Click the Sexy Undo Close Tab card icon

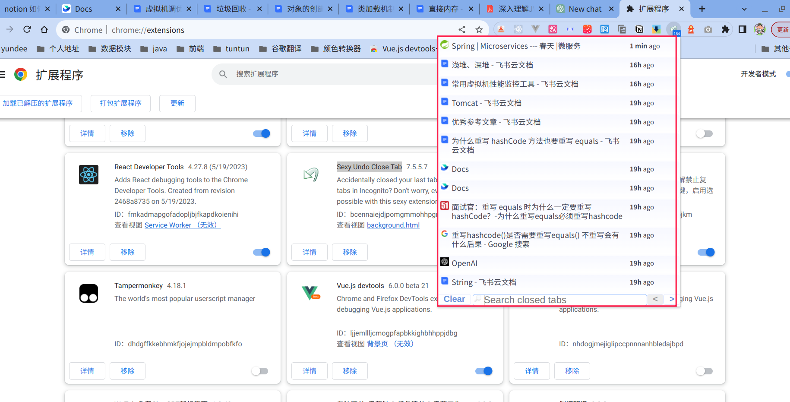coord(311,174)
